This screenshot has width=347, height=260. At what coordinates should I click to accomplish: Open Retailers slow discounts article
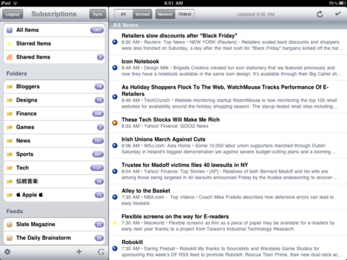(228, 42)
